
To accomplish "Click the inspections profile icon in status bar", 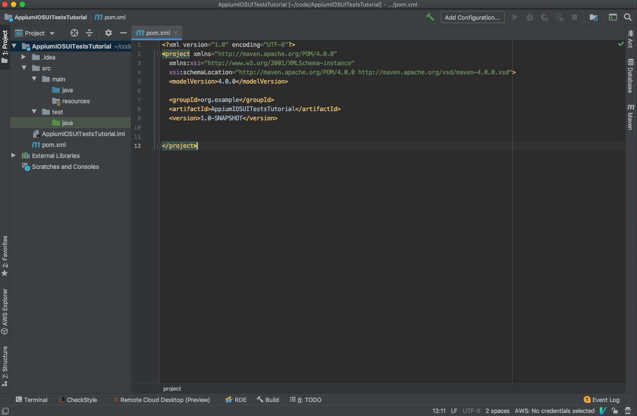I will tap(628, 411).
